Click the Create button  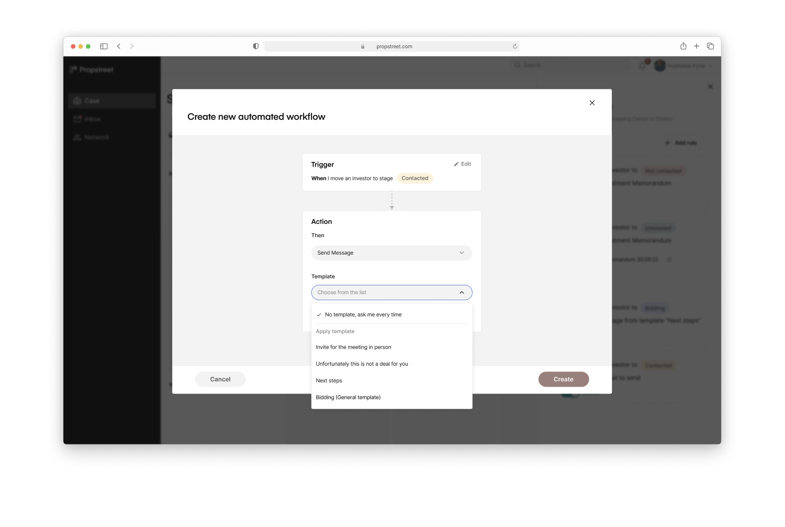(x=564, y=379)
